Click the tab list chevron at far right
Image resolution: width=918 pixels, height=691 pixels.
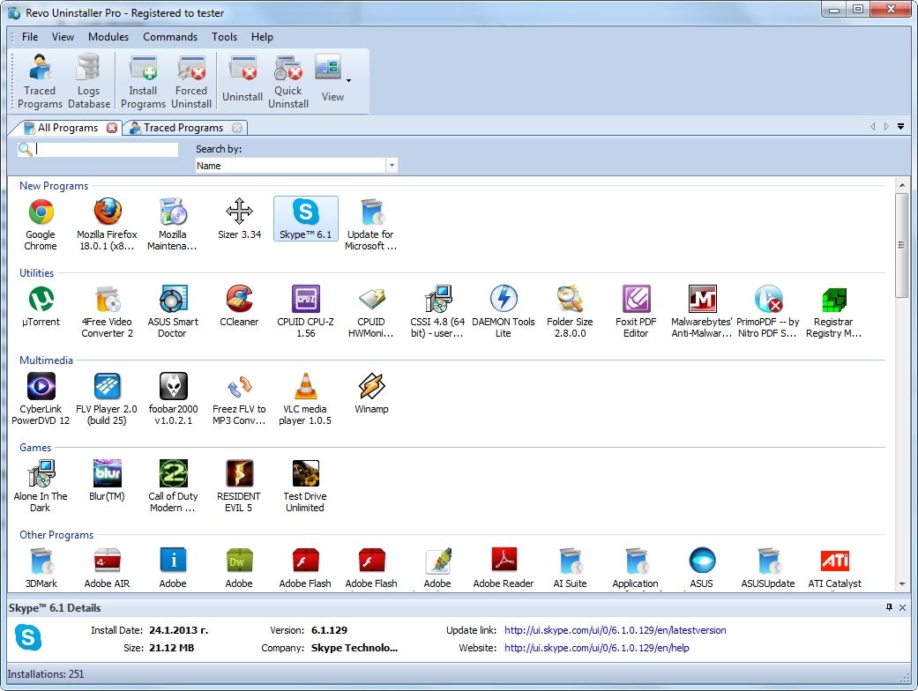[900, 126]
